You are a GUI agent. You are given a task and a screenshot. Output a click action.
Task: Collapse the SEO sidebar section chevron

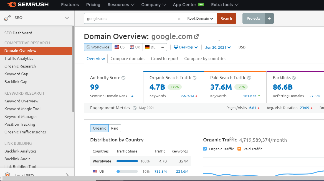(67, 18)
